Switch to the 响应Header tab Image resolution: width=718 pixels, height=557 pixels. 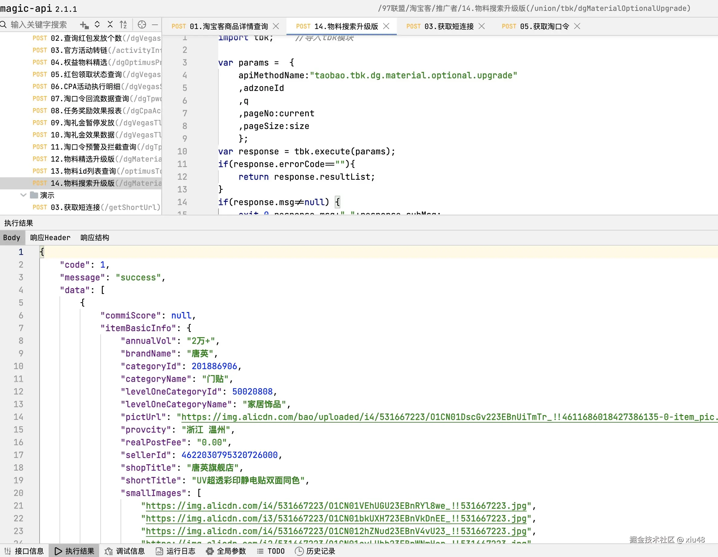50,238
